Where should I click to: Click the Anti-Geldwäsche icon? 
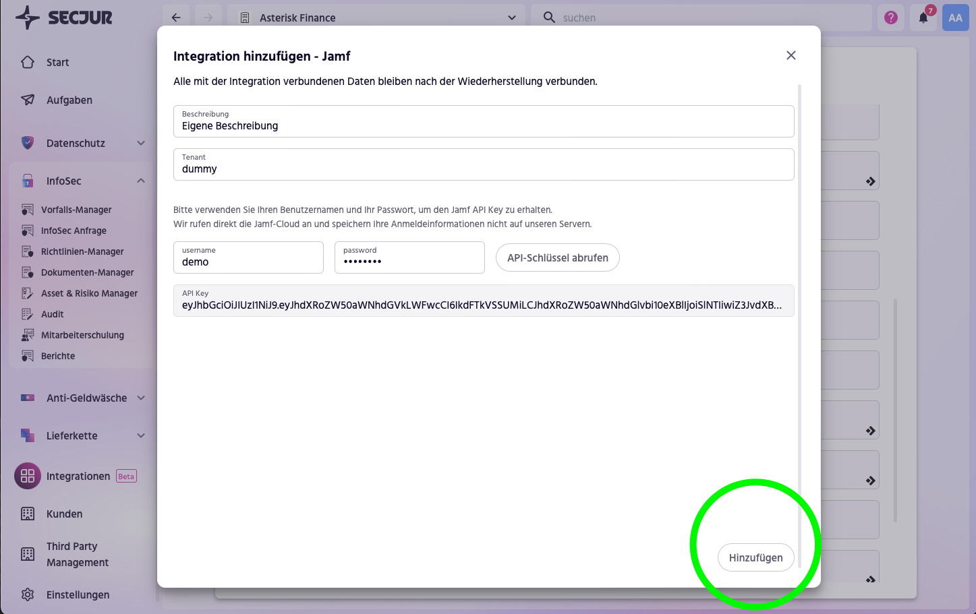click(28, 398)
